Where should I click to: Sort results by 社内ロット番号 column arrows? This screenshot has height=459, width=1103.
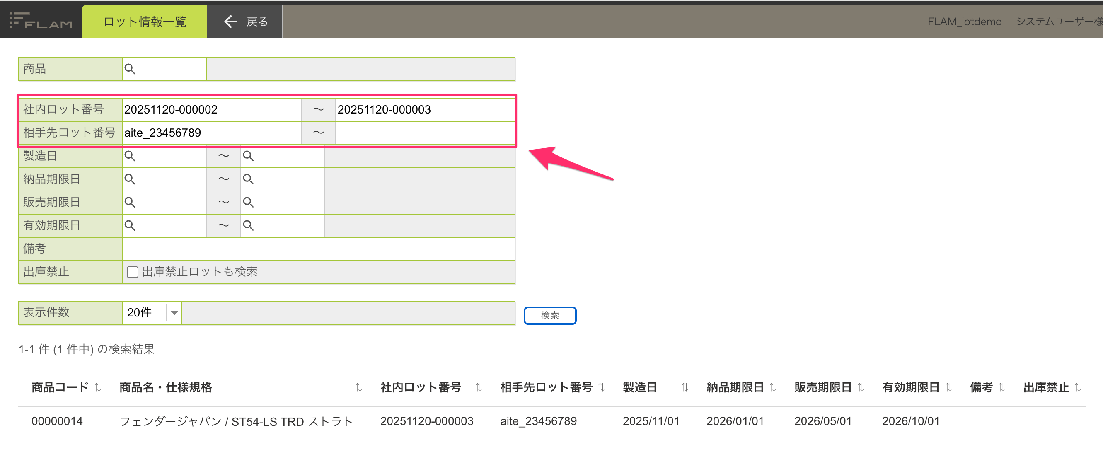479,387
